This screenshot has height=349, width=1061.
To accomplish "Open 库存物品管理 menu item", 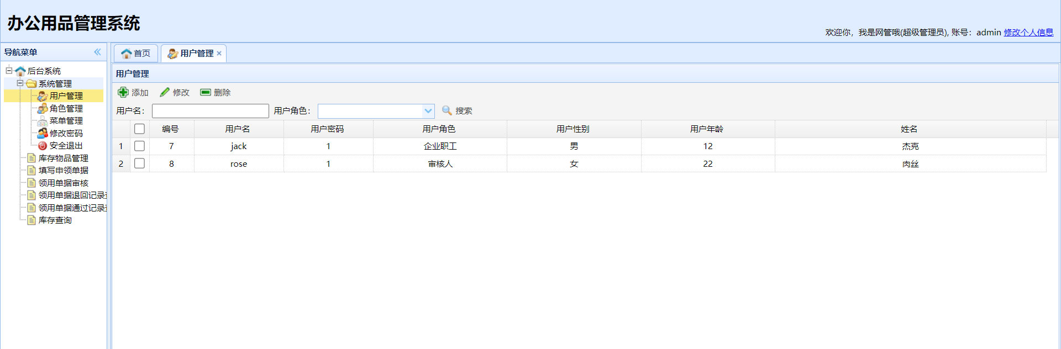I will pos(64,158).
